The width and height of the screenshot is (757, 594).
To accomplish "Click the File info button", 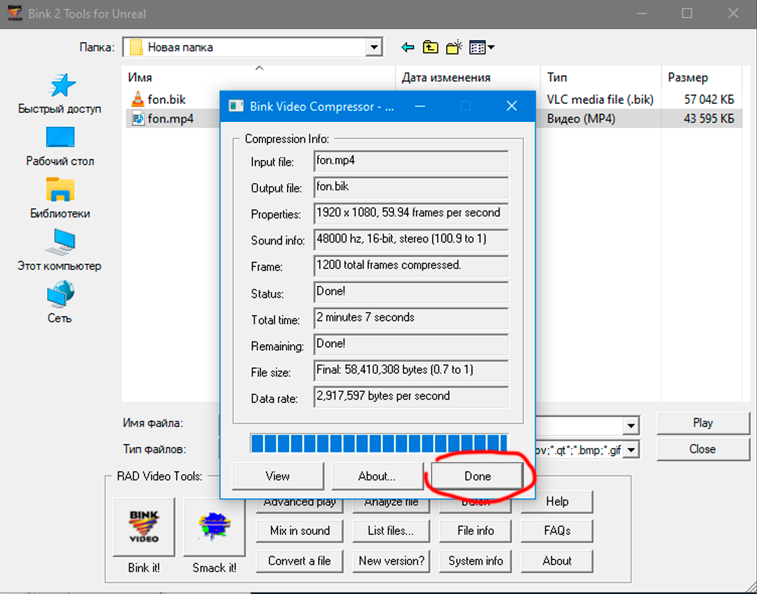I will [x=476, y=530].
